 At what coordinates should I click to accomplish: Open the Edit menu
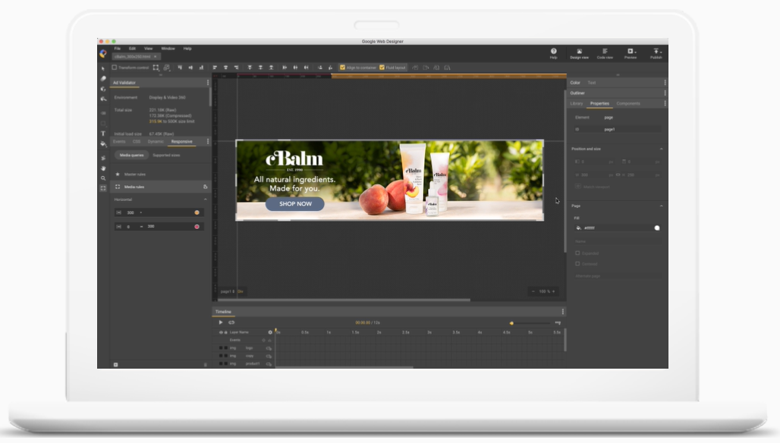(132, 49)
